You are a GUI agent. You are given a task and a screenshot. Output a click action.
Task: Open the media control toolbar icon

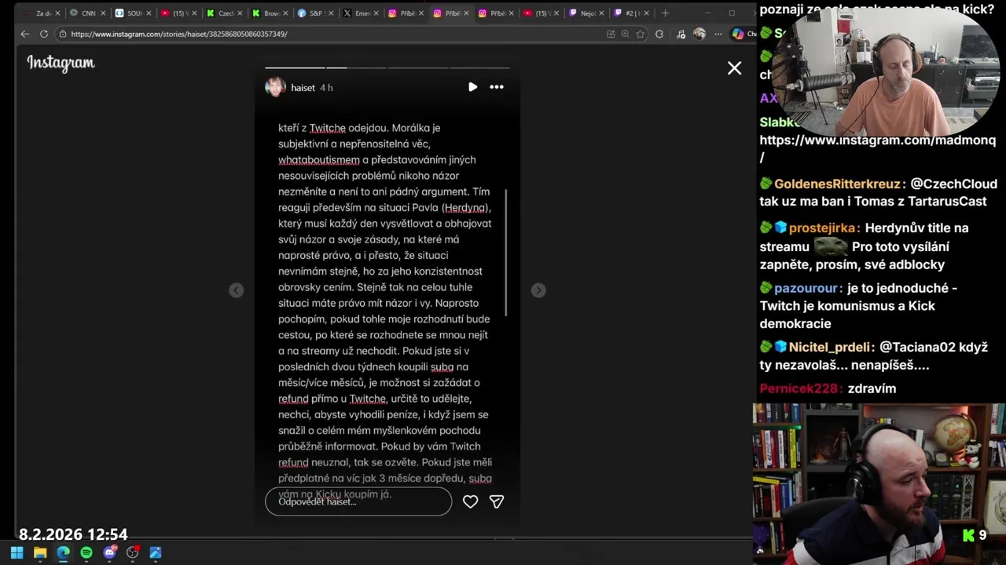pyautogui.click(x=681, y=34)
